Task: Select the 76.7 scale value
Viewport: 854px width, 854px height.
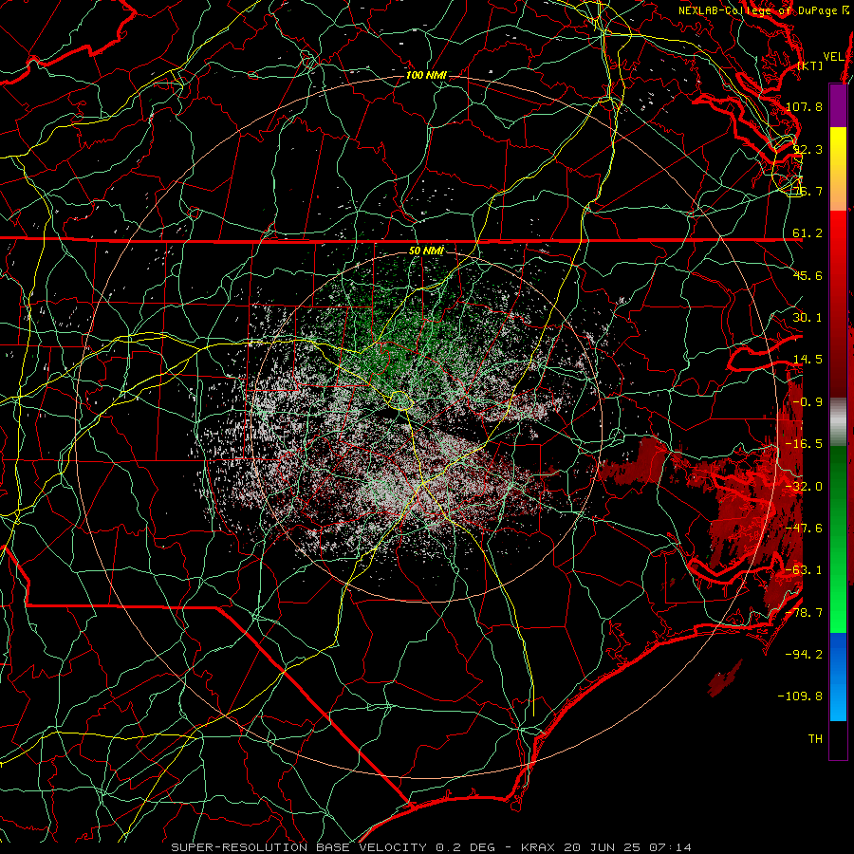Action: coord(808,191)
